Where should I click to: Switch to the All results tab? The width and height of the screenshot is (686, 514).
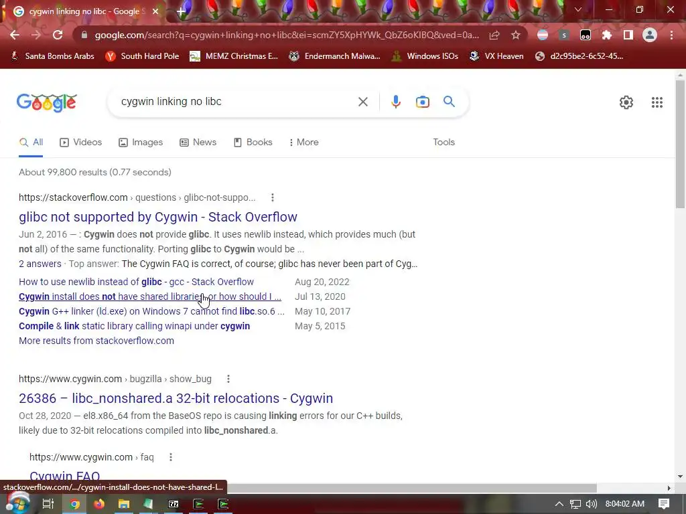[31, 143]
